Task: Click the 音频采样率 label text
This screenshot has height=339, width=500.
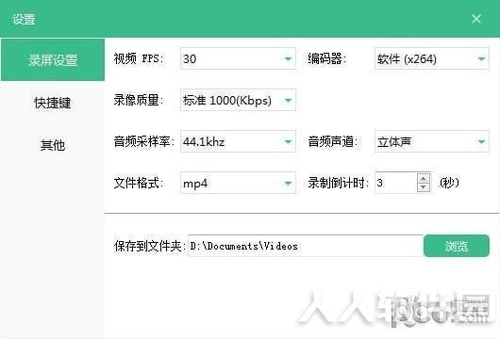Action: [144, 141]
